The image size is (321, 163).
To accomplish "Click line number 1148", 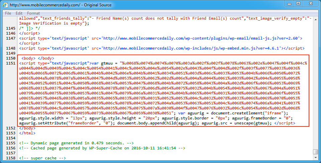I will click(11, 48).
